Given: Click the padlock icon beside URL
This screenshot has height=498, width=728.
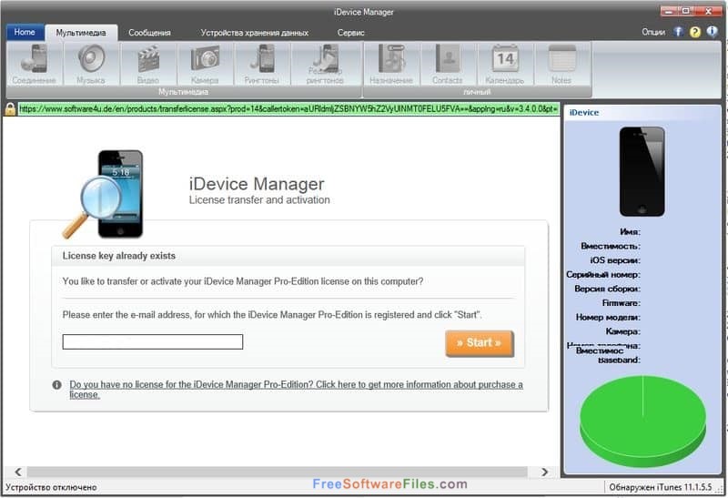Looking at the screenshot, I should point(10,109).
